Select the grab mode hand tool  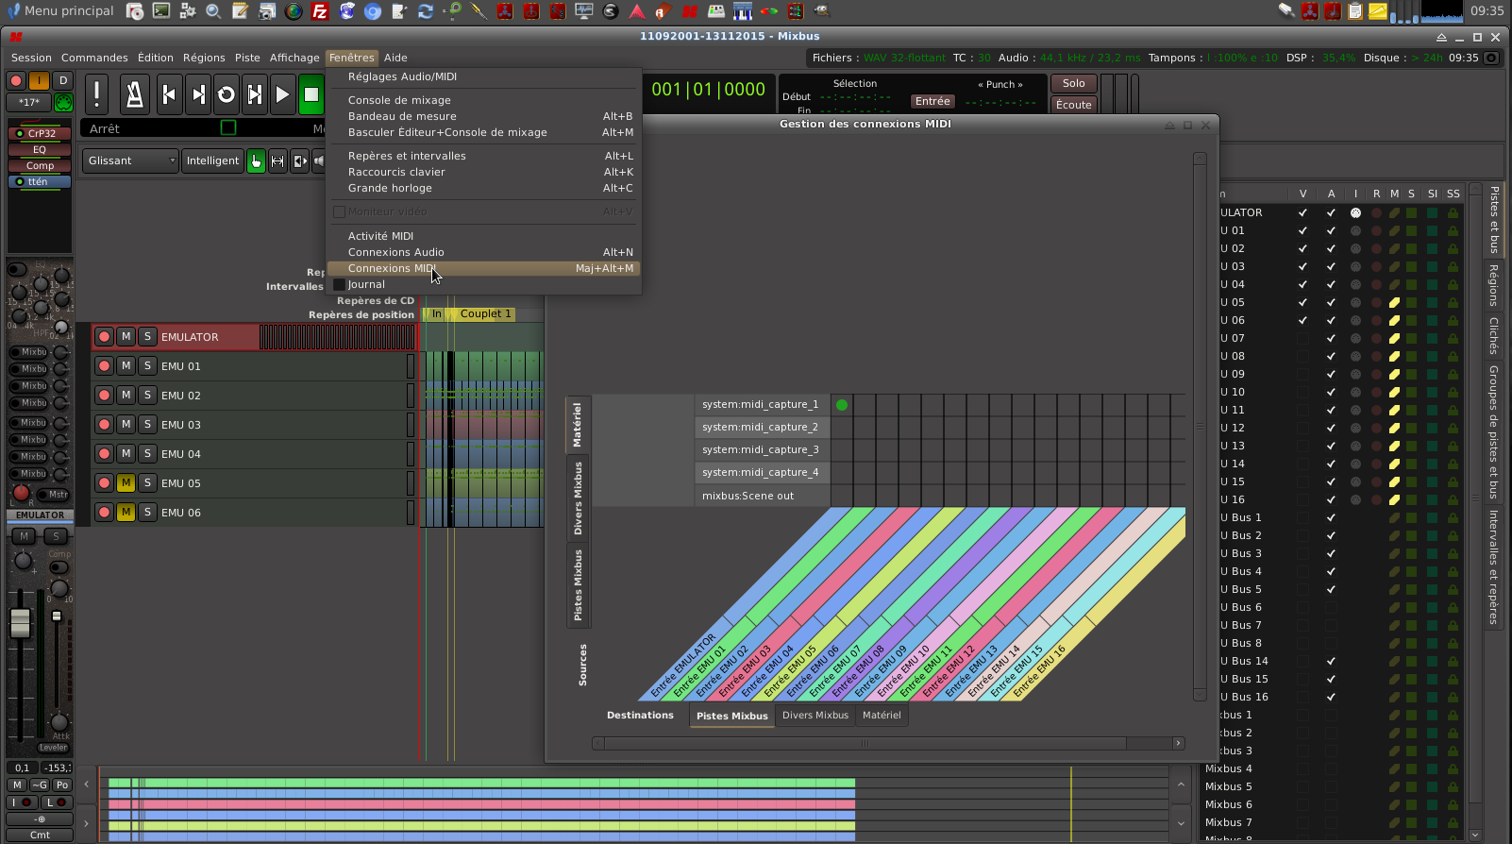pyautogui.click(x=256, y=161)
